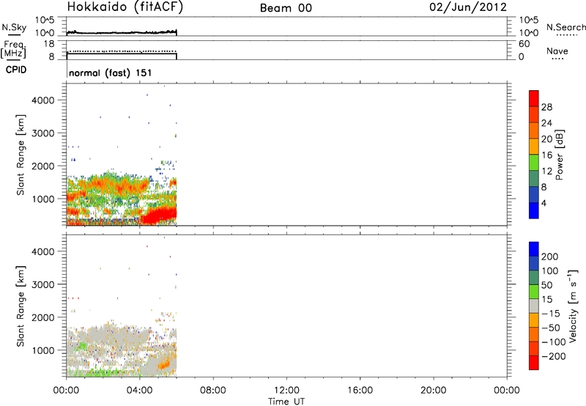Viewport: 586px width, 406px height.
Task: Click the 04:00 time tick label
Action: (x=140, y=391)
